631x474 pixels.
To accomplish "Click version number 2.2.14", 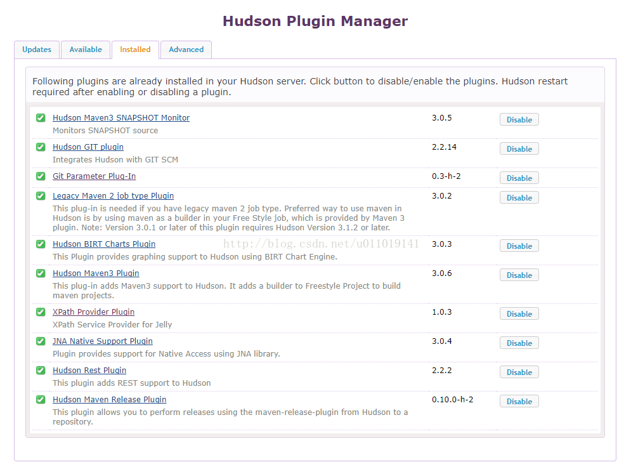I will (x=445, y=147).
